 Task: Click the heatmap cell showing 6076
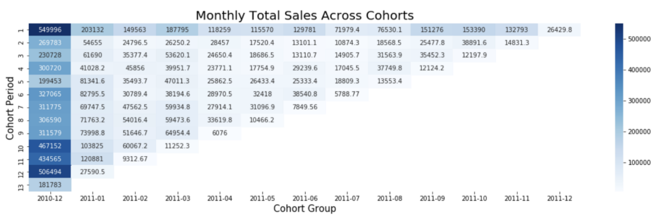pos(220,133)
